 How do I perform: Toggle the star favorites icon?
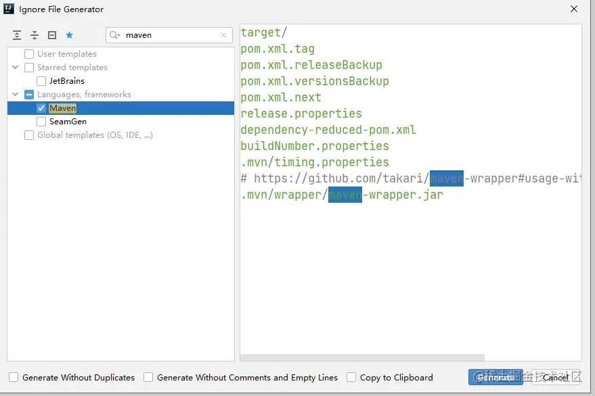pyautogui.click(x=69, y=35)
